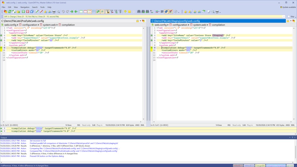The width and height of the screenshot is (297, 167).
Task: Open the Search menu
Action: point(35,7)
